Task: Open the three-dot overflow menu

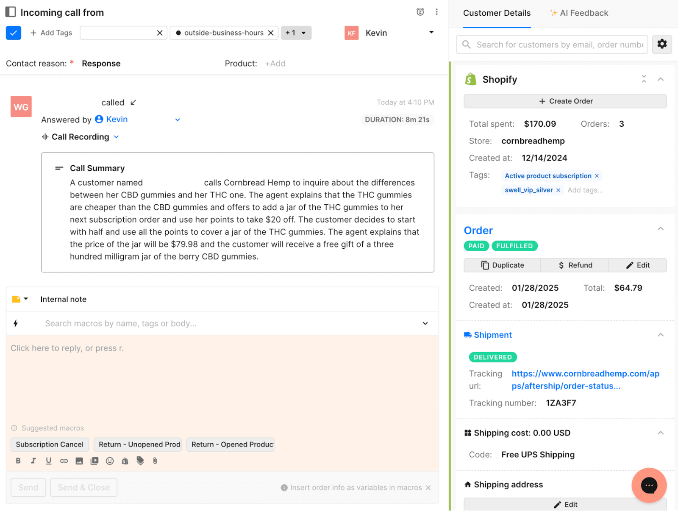Action: click(x=437, y=12)
